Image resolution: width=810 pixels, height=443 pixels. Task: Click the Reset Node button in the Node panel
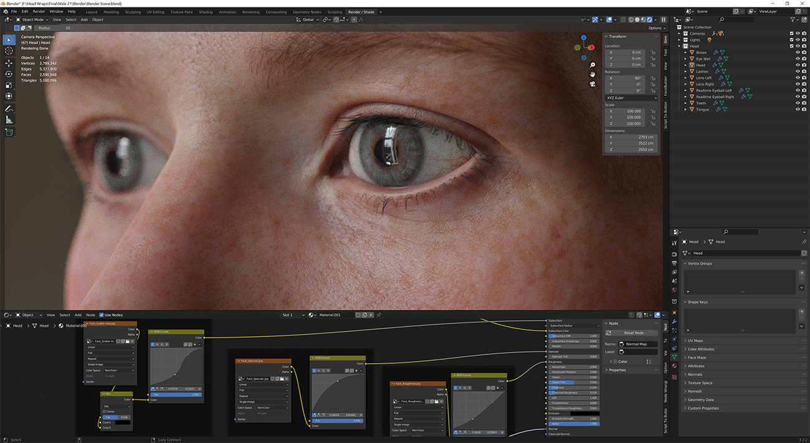[631, 333]
